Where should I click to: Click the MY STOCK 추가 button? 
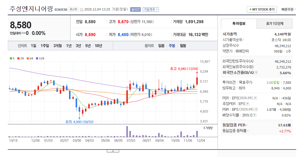coord(262,9)
